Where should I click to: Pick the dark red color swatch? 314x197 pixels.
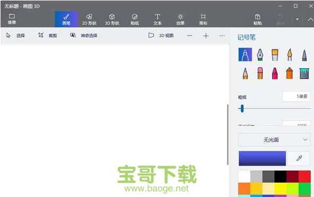click(293, 176)
